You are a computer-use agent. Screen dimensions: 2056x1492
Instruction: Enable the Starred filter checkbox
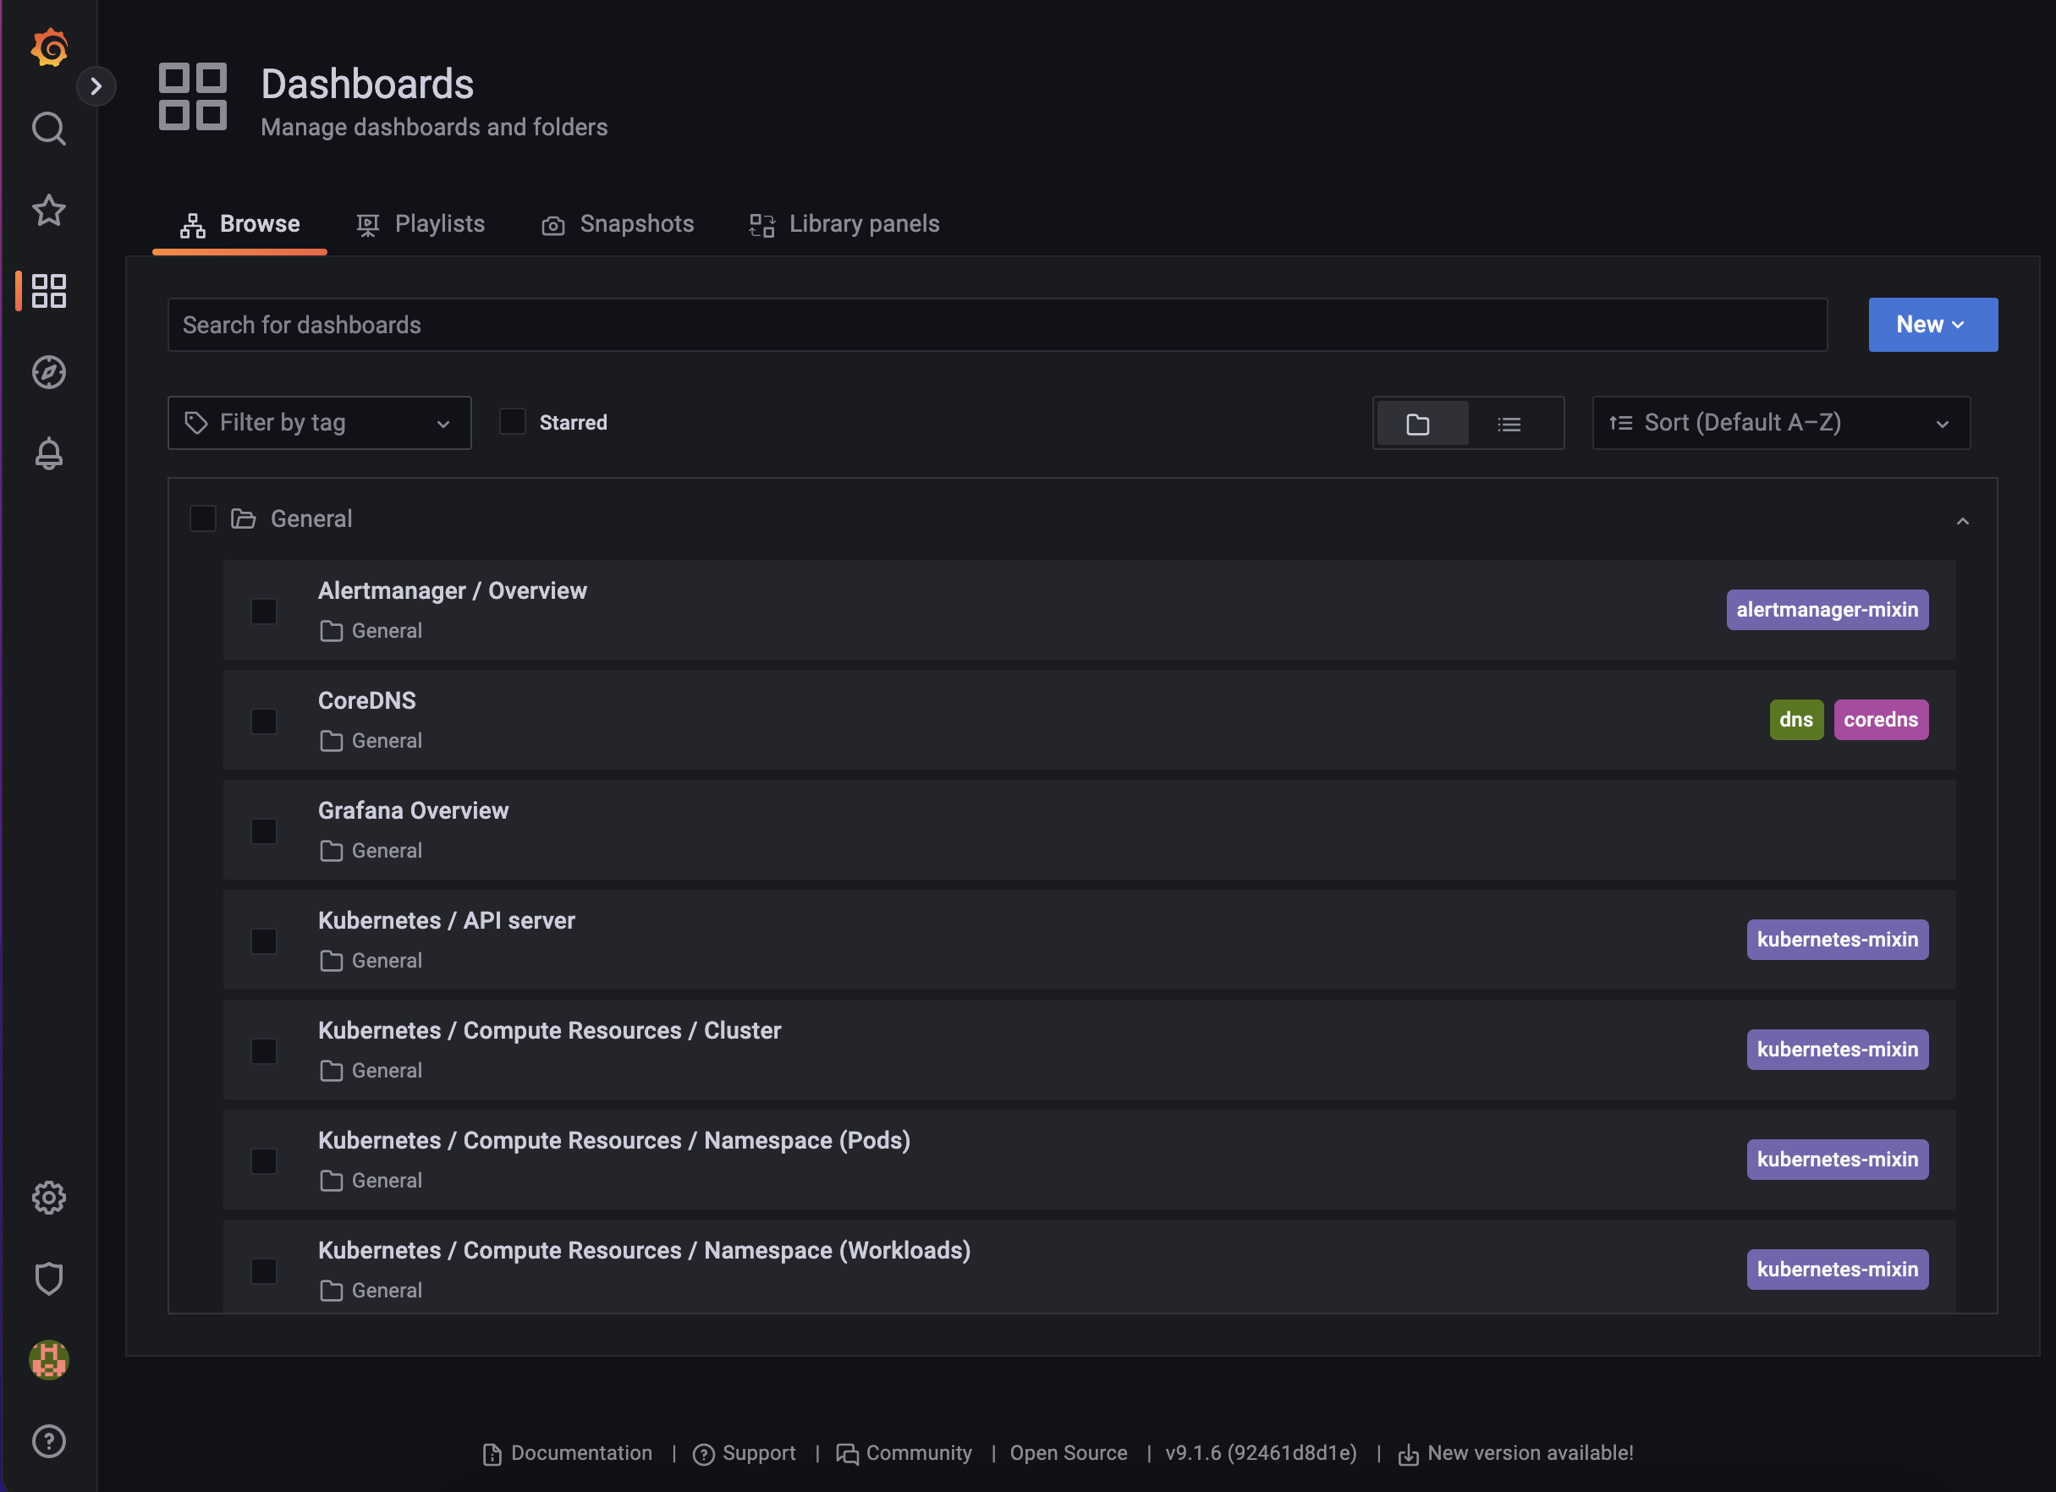click(x=512, y=421)
